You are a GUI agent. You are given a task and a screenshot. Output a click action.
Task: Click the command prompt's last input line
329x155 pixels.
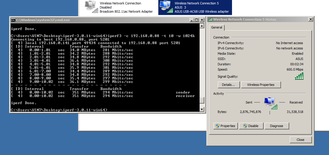click(59, 110)
